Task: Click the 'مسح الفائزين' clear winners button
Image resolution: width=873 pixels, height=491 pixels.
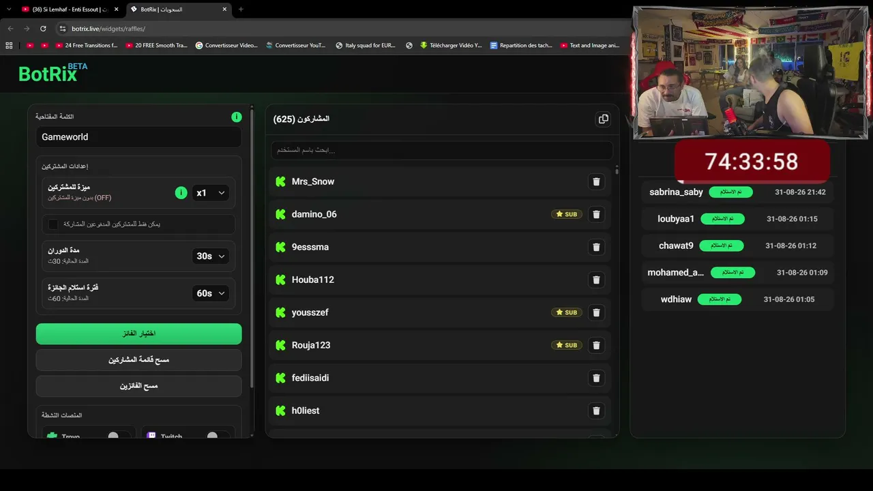Action: pos(139,386)
